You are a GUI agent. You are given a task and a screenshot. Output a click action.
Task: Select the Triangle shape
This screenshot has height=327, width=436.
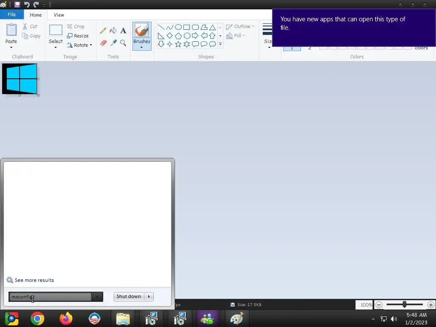[x=212, y=27]
